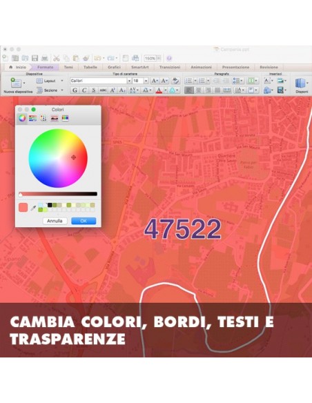
Task: Open the purple Help question mark
Action: (x=169, y=59)
